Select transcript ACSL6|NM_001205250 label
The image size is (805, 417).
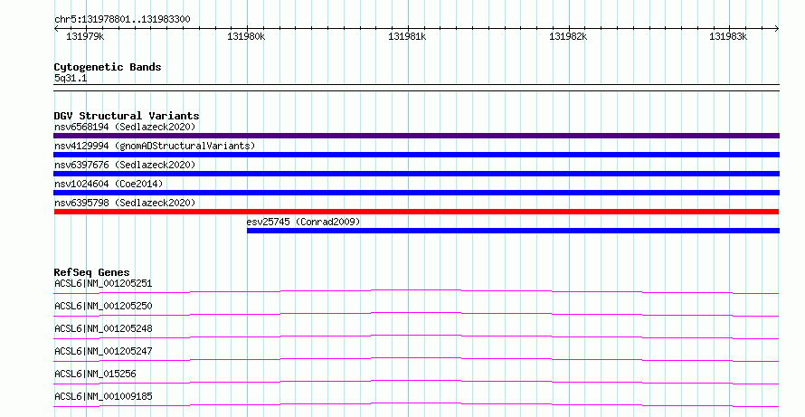click(x=103, y=306)
